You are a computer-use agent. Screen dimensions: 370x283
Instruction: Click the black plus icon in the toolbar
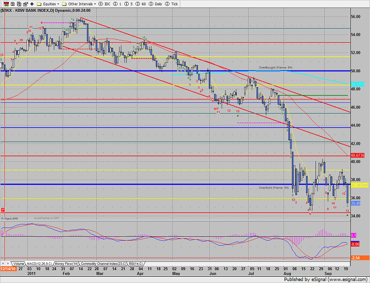(32, 4)
